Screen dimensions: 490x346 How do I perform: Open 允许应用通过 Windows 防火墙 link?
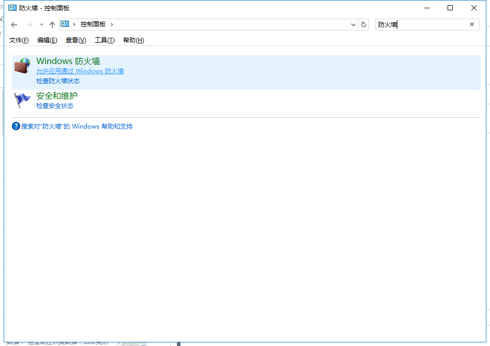80,71
